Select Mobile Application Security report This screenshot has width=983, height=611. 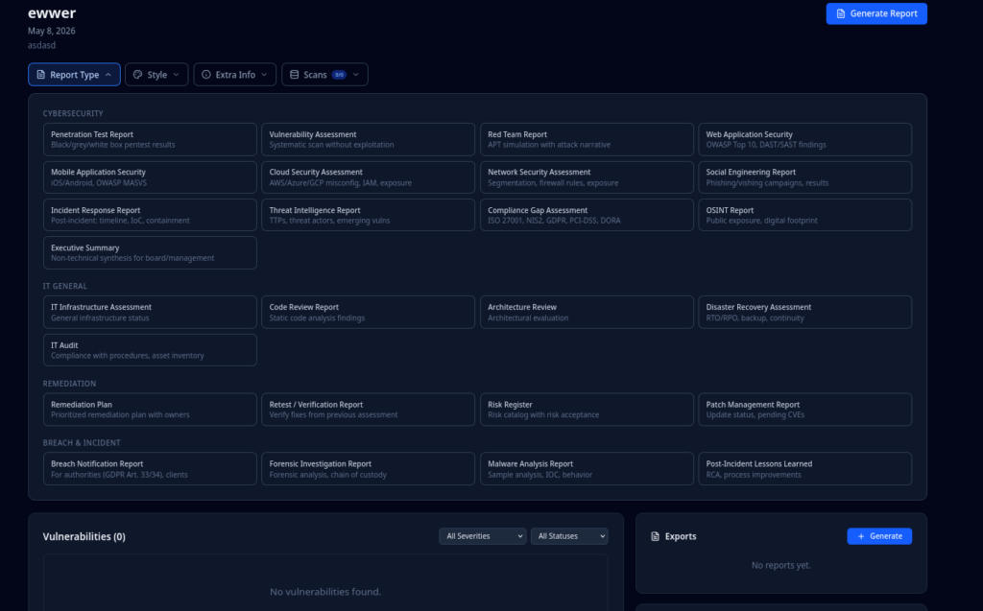click(150, 177)
